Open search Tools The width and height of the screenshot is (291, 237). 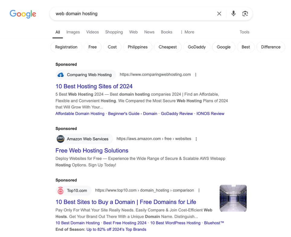(245, 32)
